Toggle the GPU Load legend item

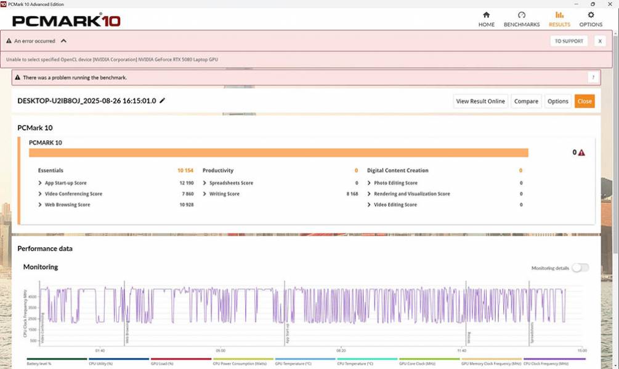point(181,363)
